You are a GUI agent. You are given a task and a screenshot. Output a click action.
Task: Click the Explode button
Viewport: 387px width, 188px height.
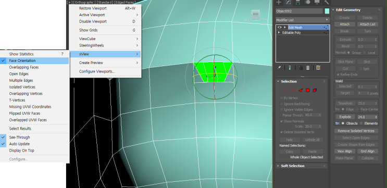click(x=345, y=117)
